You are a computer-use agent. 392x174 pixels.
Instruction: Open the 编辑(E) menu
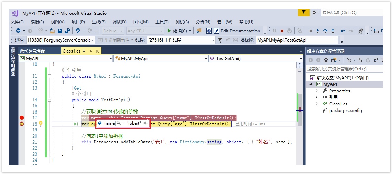click(x=37, y=22)
